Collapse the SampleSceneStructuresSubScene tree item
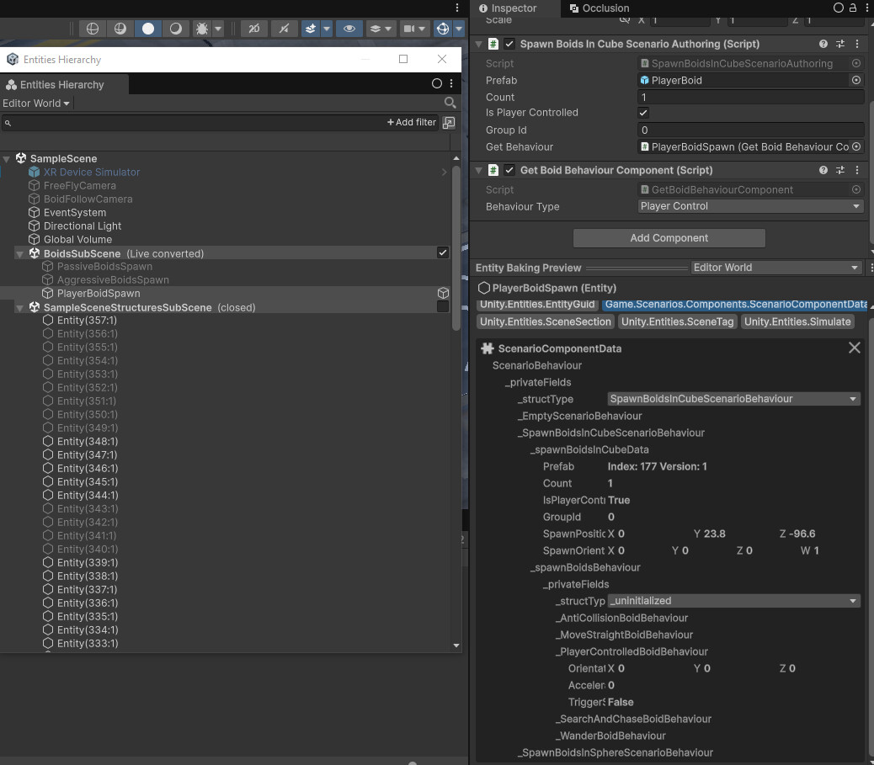This screenshot has height=765, width=874. [19, 307]
